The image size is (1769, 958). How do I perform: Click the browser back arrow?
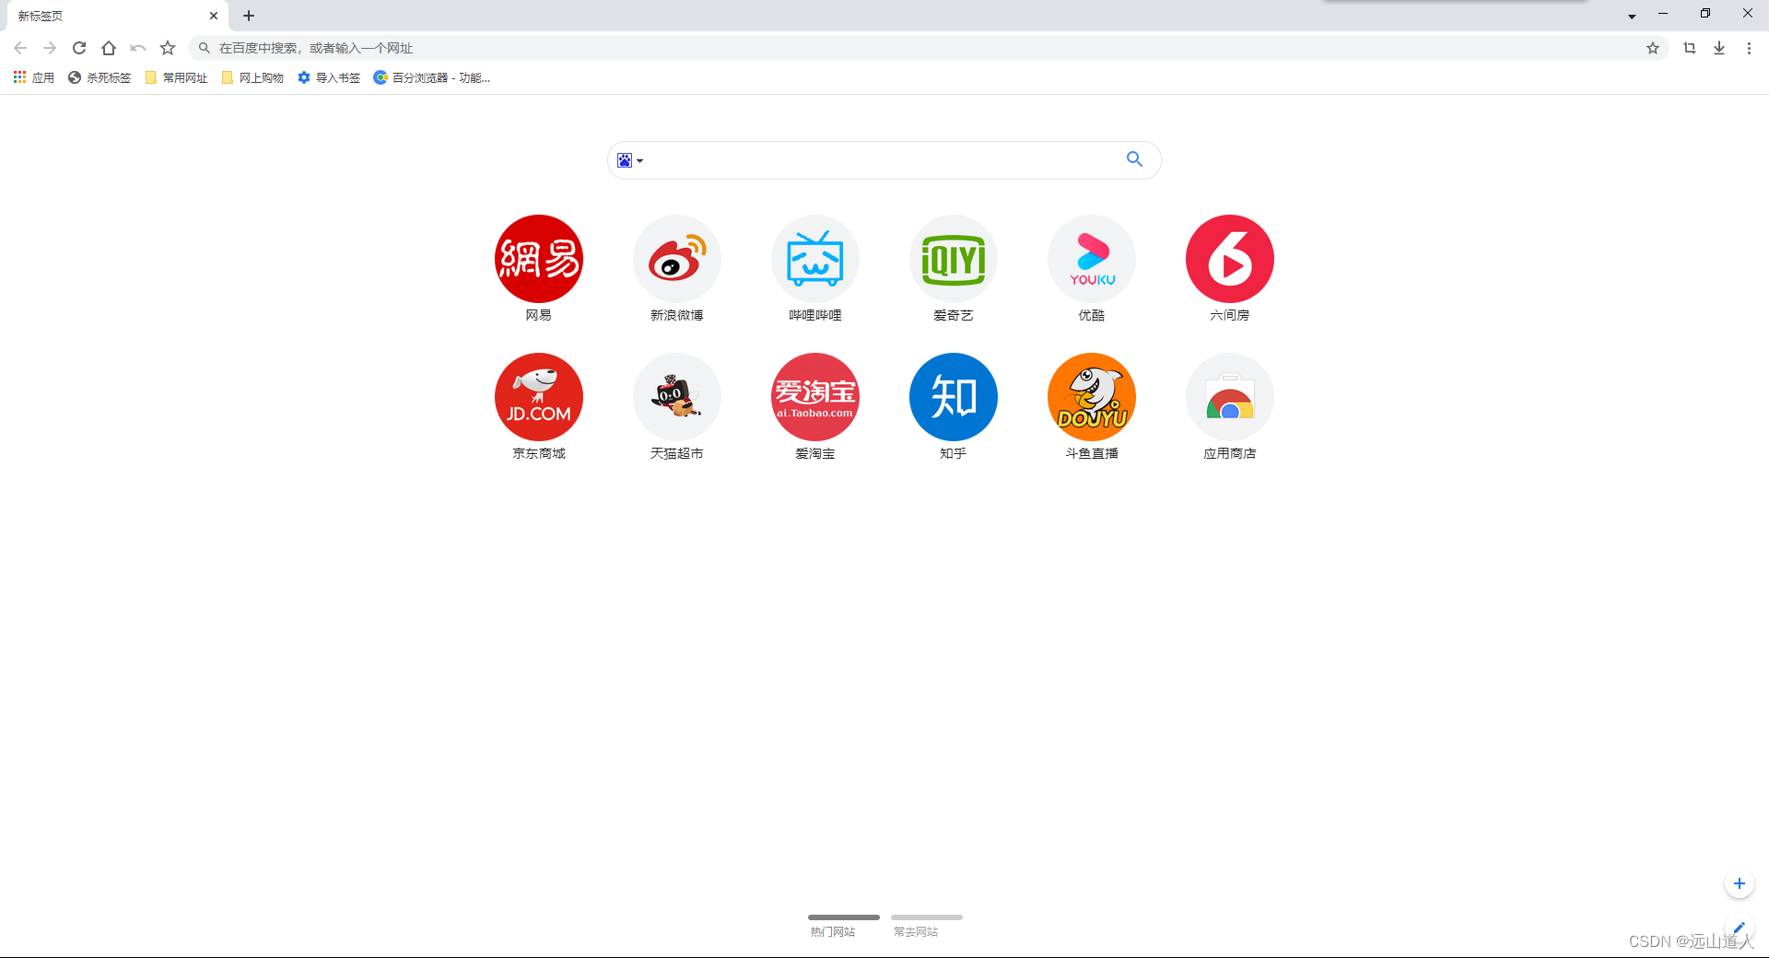point(20,48)
